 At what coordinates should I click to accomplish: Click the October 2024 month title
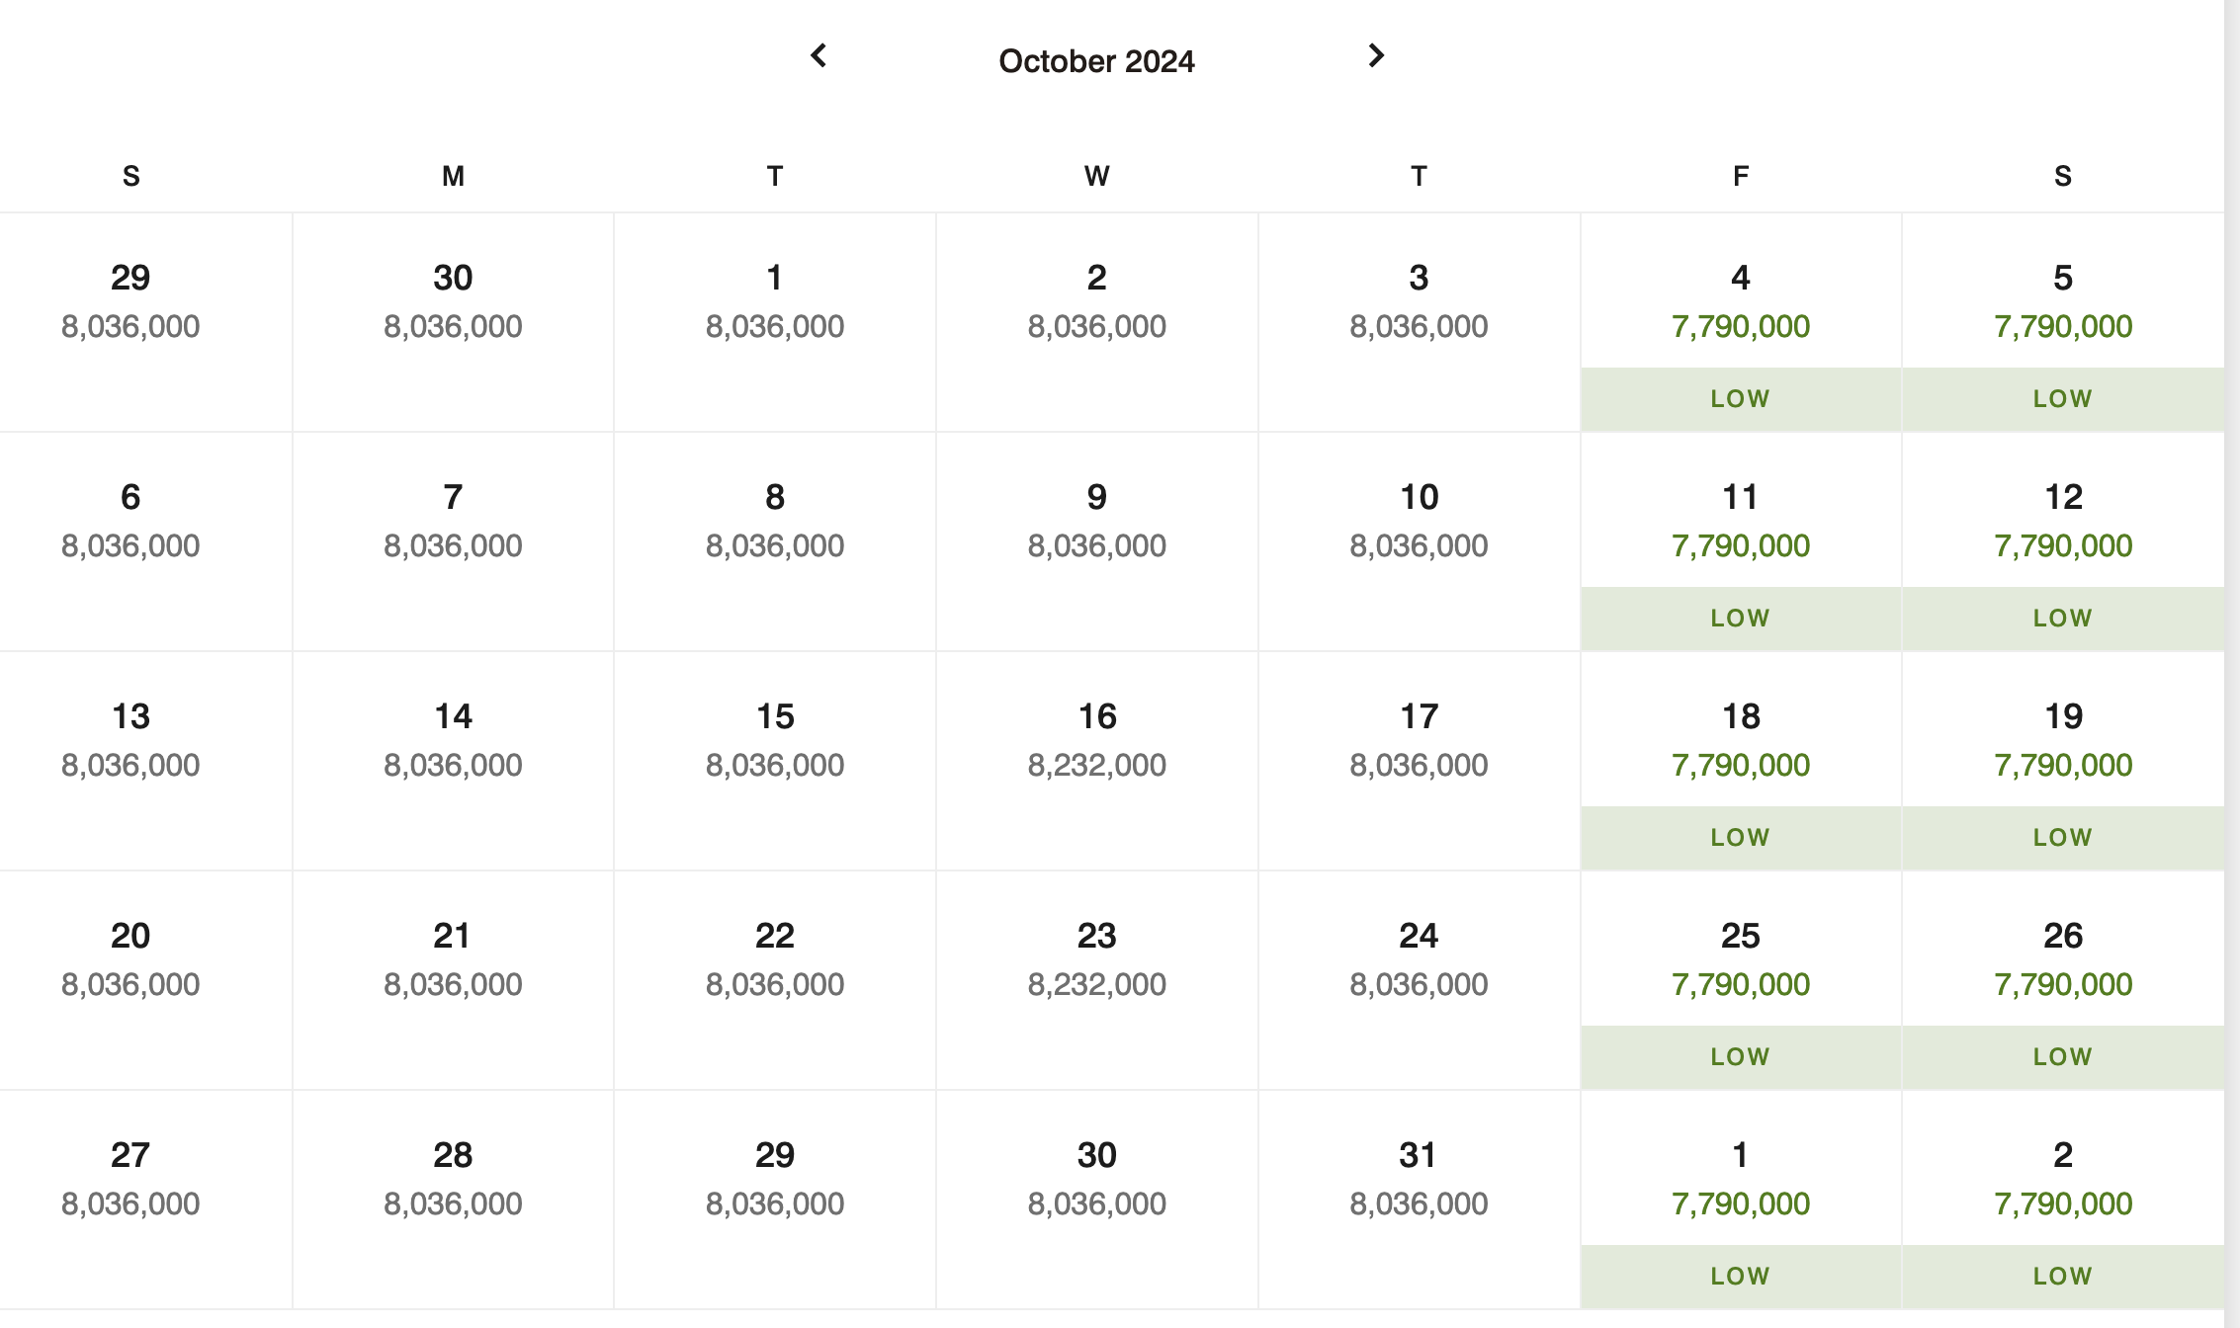(x=1096, y=61)
